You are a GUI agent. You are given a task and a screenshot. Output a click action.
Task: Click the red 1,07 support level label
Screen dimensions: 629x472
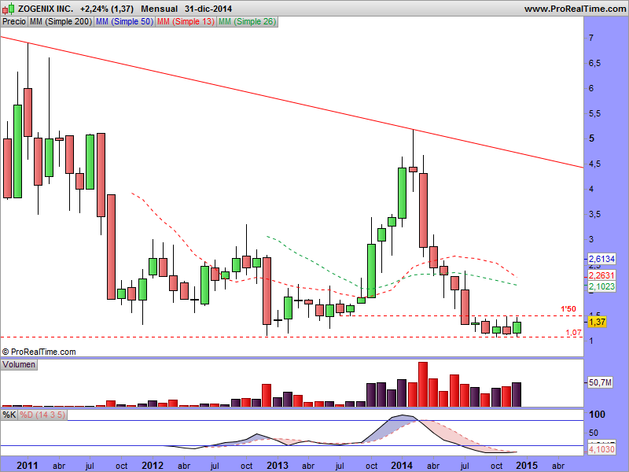click(574, 332)
